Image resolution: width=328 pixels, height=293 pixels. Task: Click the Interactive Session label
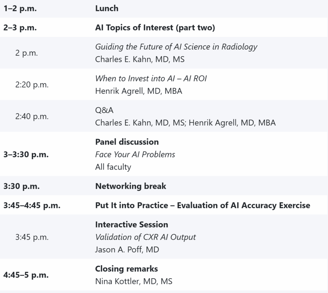pyautogui.click(x=131, y=224)
